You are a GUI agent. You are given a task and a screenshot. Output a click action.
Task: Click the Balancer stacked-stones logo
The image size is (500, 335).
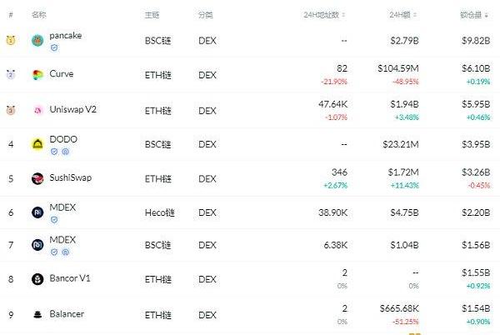pyautogui.click(x=37, y=314)
